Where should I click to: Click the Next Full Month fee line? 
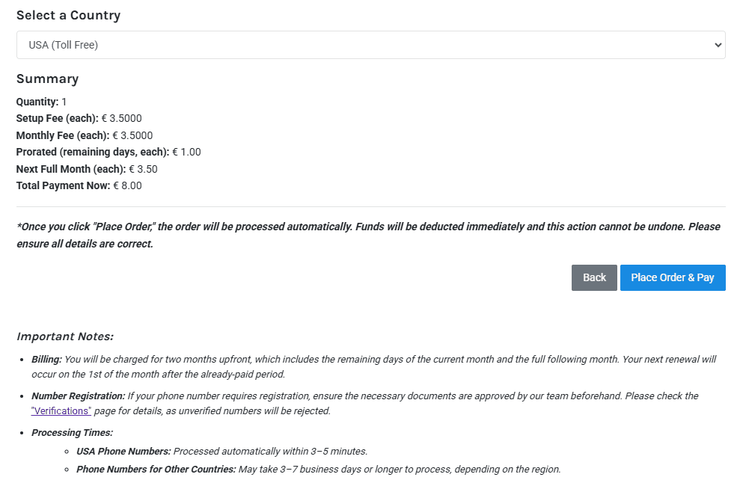tap(87, 169)
